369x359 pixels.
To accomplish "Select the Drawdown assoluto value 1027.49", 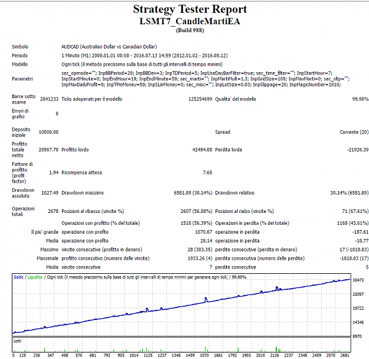I will tap(50, 193).
